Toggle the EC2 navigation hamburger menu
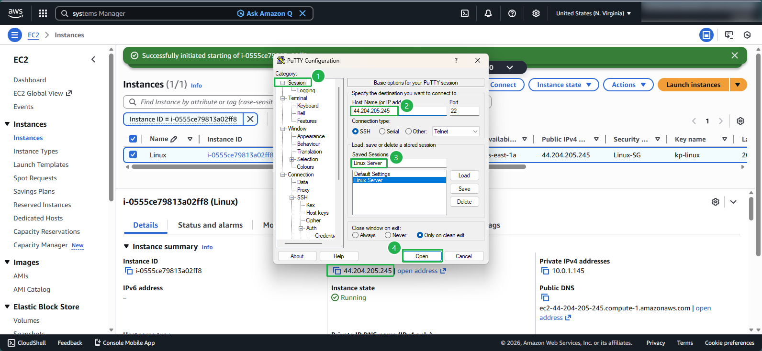Screen dimensions: 762x351 [15, 35]
